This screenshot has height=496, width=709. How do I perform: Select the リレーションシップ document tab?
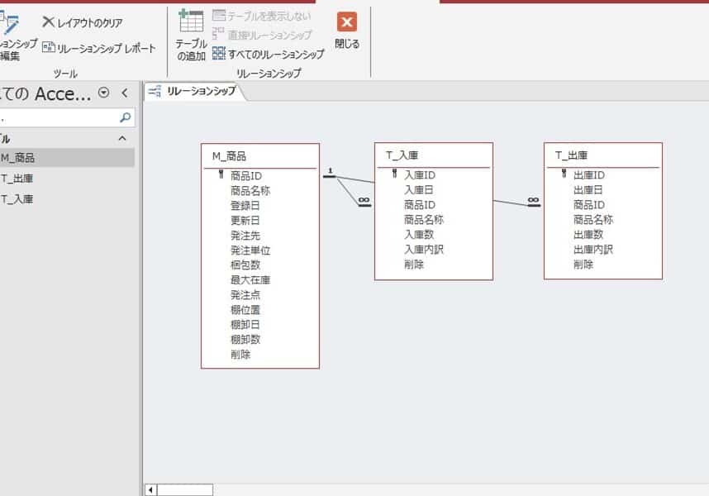tap(194, 92)
